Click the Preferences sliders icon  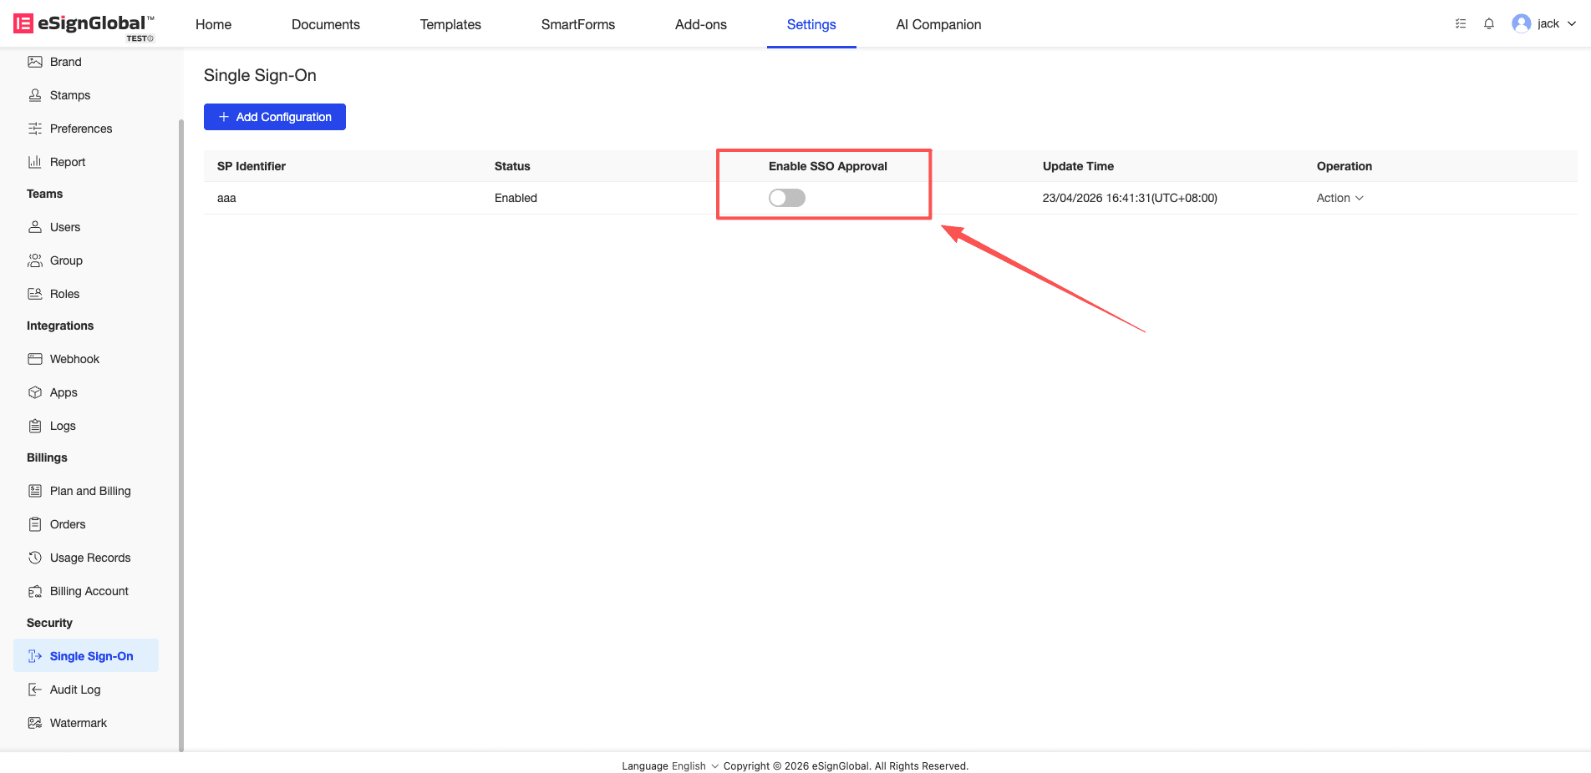click(x=35, y=129)
